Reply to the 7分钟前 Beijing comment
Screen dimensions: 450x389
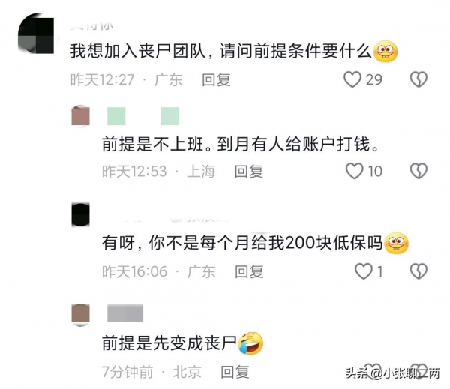[235, 372]
